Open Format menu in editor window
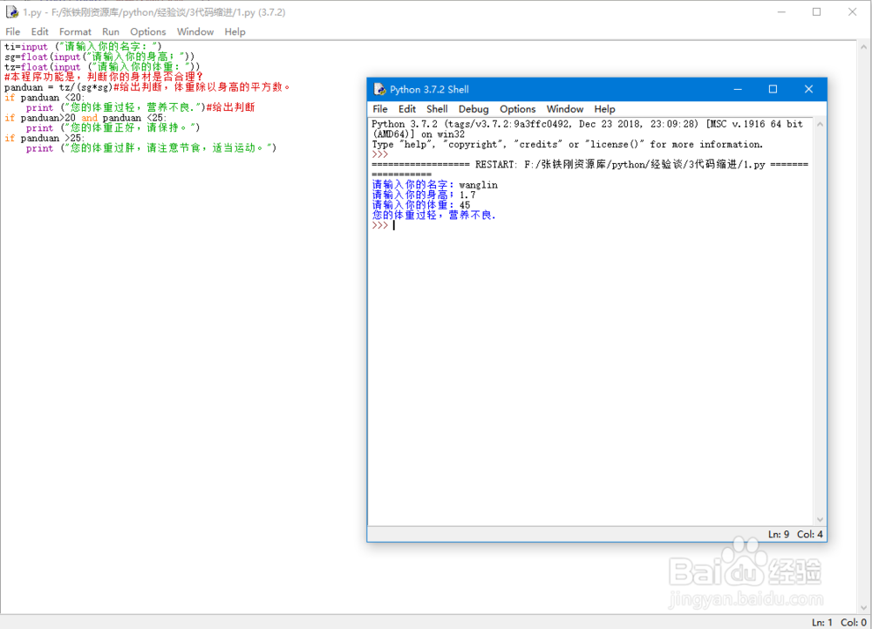872x629 pixels. coord(75,31)
